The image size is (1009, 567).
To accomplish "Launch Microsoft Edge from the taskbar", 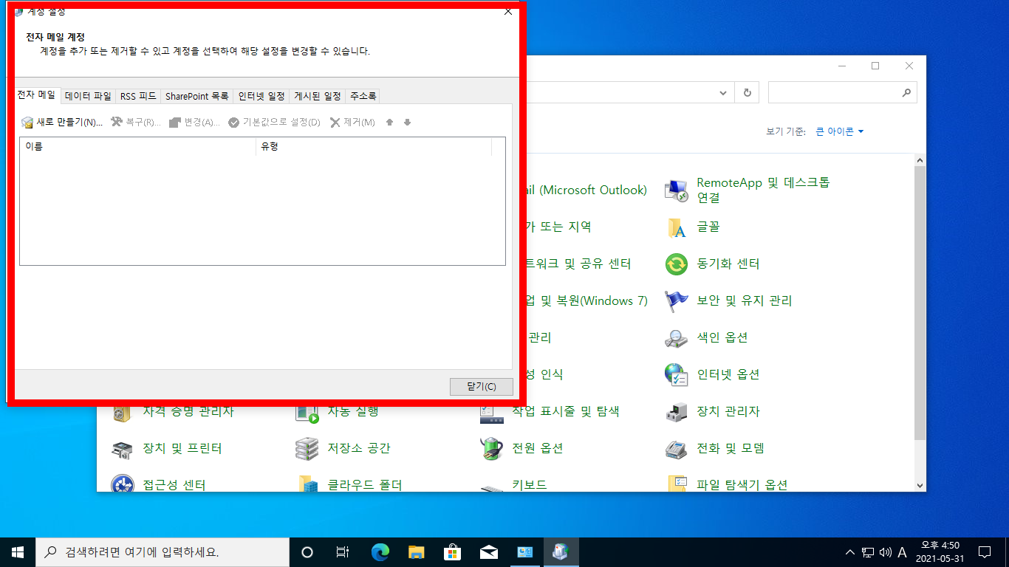I will tap(380, 552).
